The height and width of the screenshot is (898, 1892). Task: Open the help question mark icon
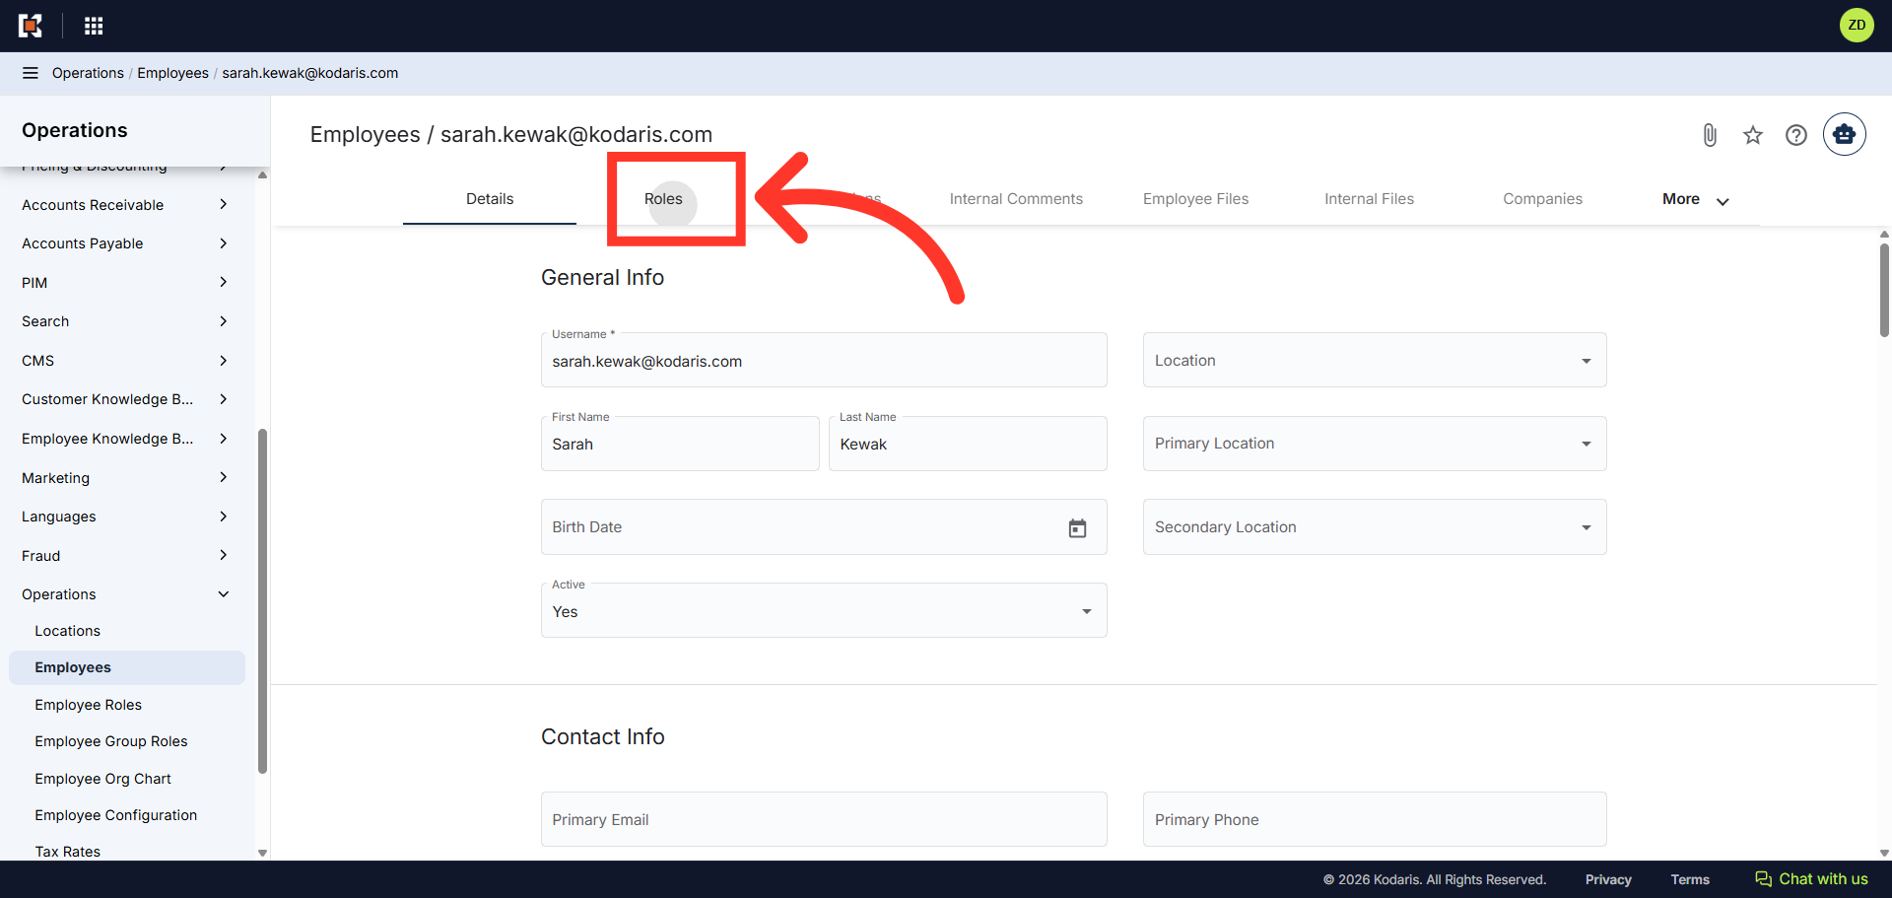1796,135
